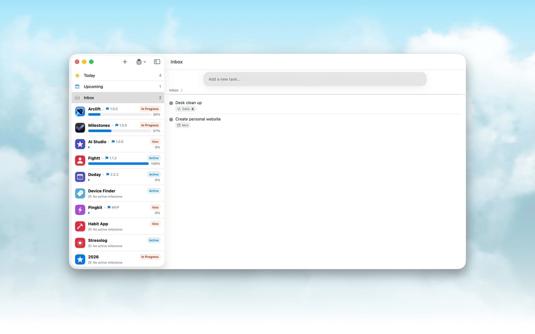The height and width of the screenshot is (334, 535).
Task: Click Device Finder's 'No active milestone' text
Action: [x=107, y=197]
